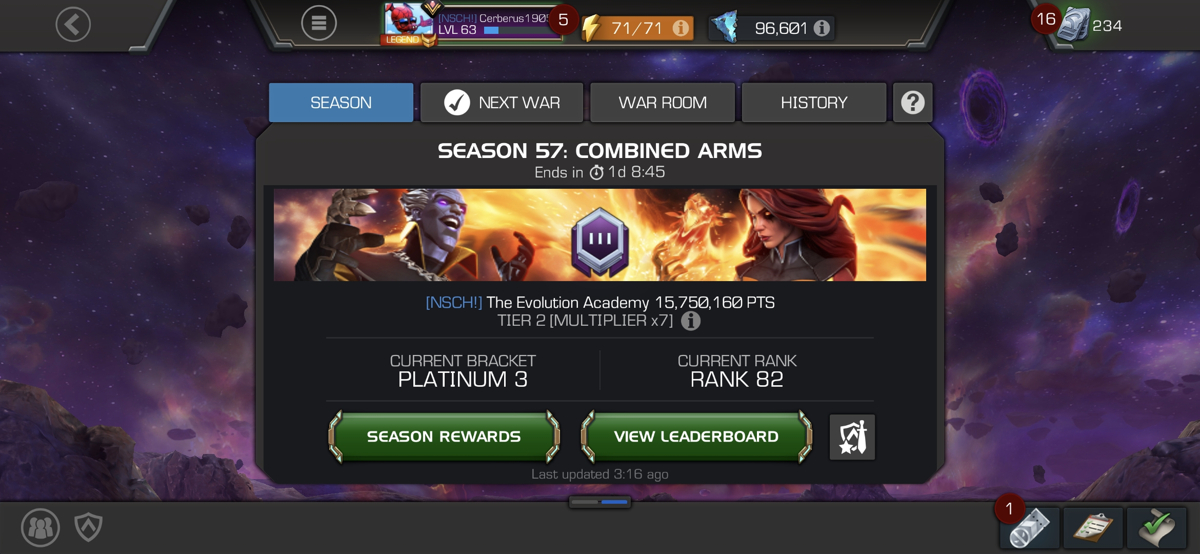This screenshot has height=554, width=1200.
Task: Open the History tab
Action: [814, 103]
